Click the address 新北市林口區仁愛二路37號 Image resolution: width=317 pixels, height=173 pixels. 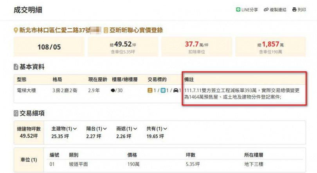click(x=54, y=30)
